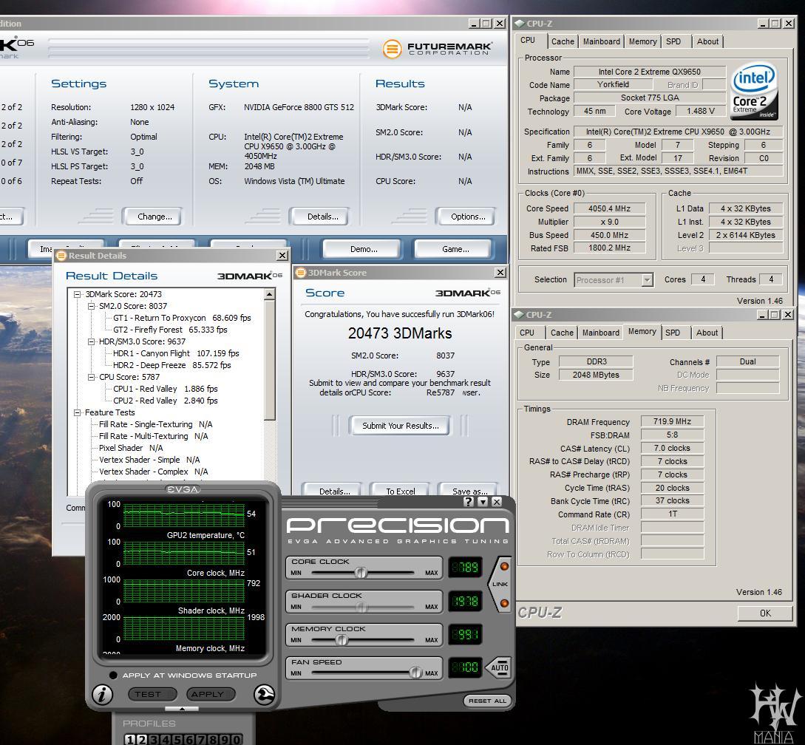Click Result Details scrollbar up arrow
Screen dimensions: 805x745
click(270, 294)
